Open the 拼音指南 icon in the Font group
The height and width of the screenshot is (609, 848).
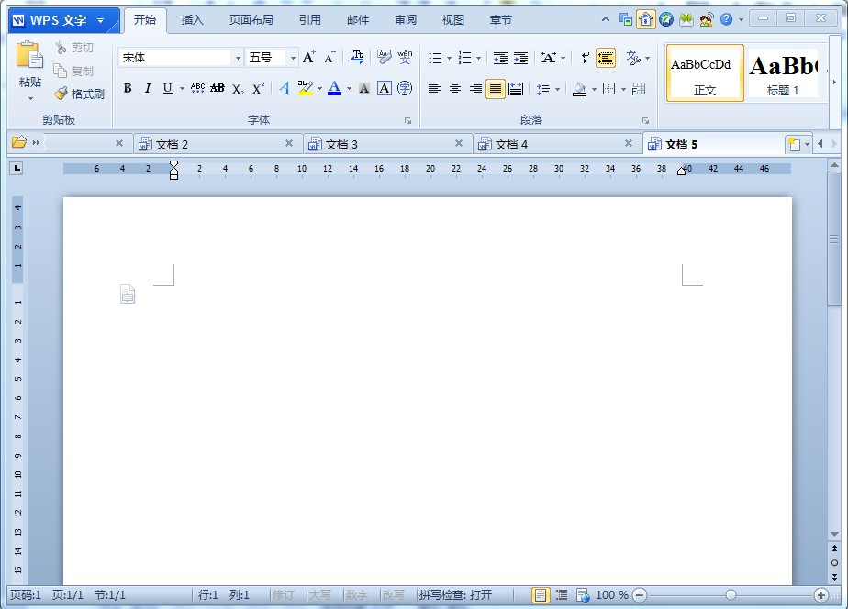(404, 56)
